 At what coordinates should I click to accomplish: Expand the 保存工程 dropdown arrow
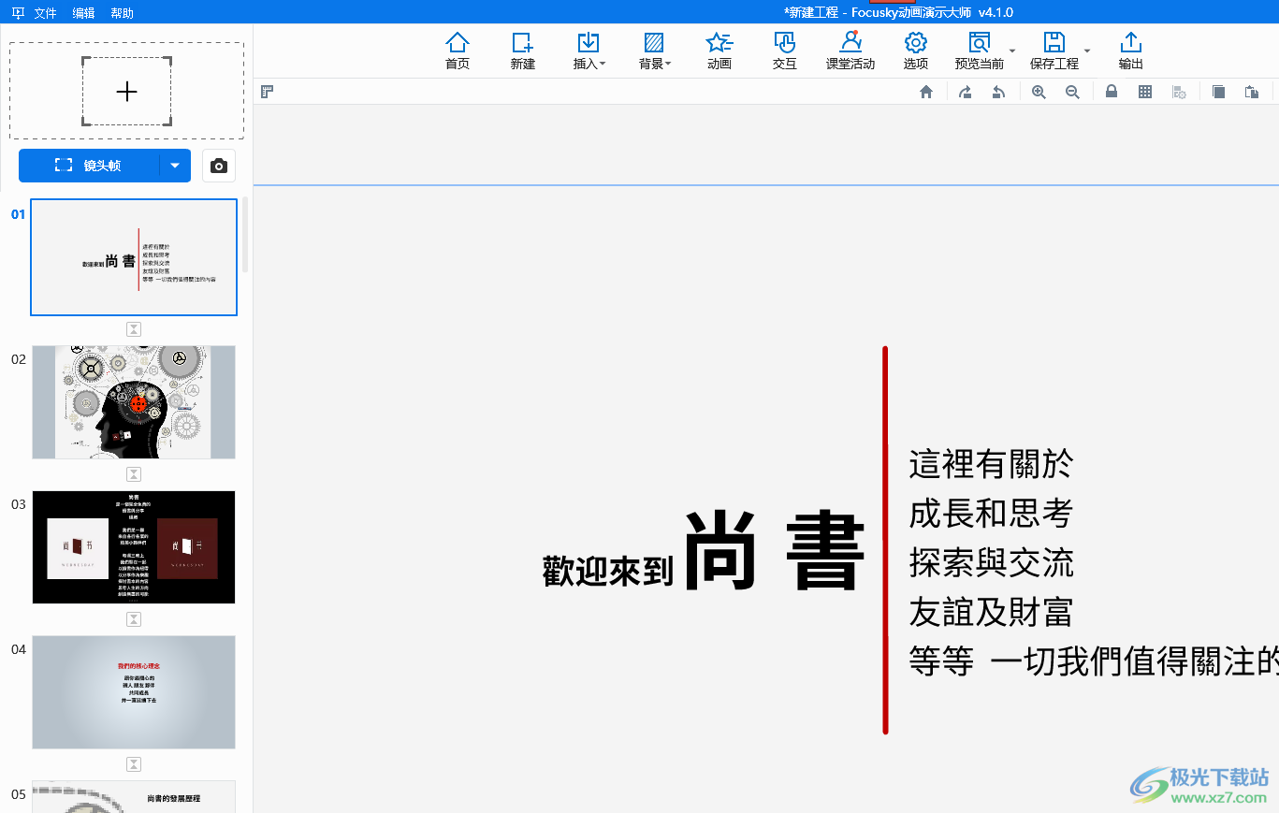[1087, 51]
